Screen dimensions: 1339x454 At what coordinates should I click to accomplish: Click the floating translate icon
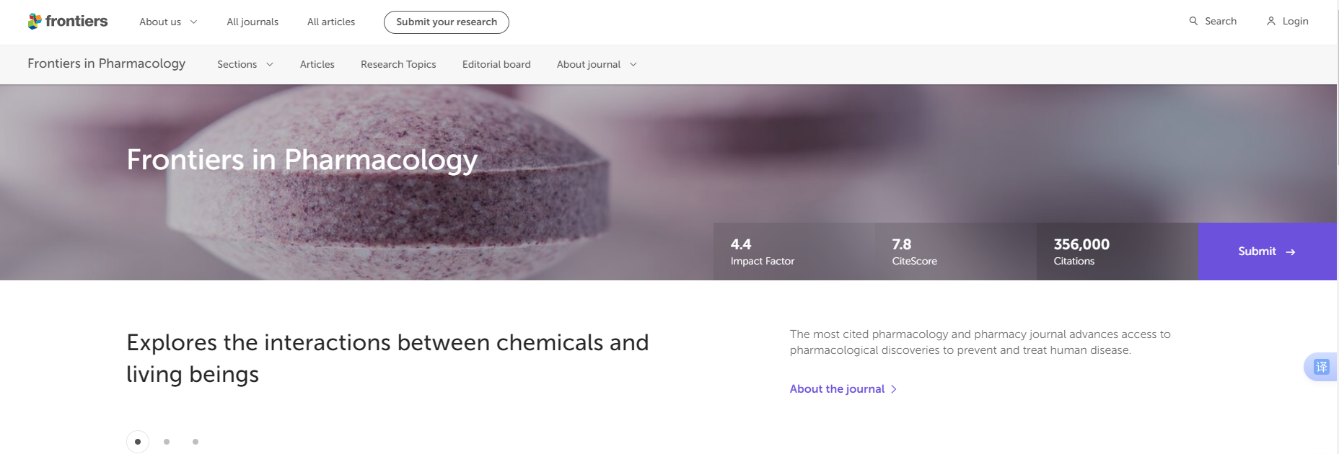point(1321,367)
